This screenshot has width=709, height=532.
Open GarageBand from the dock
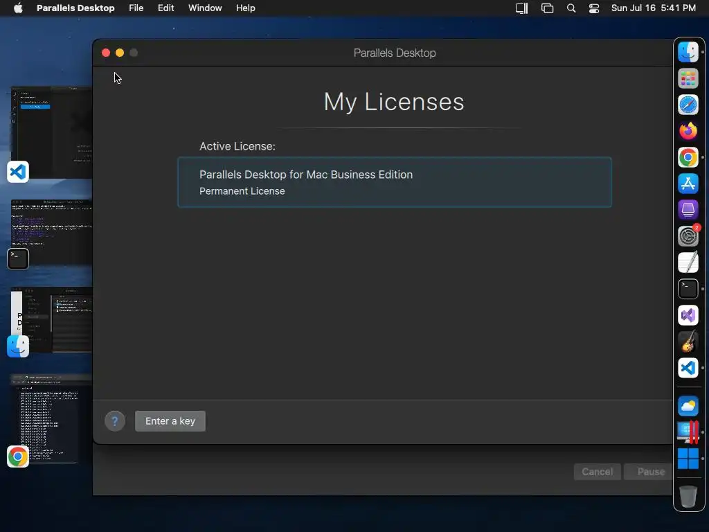[x=688, y=342]
